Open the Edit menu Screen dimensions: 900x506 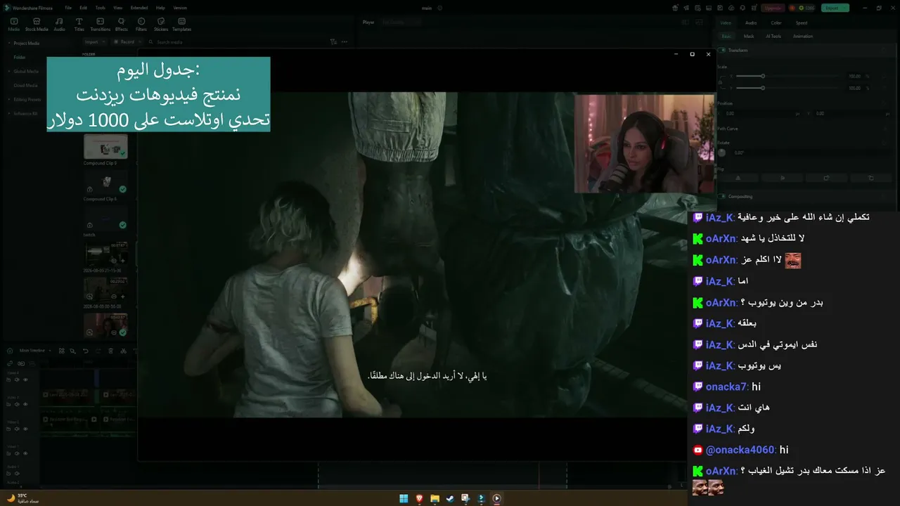click(84, 8)
